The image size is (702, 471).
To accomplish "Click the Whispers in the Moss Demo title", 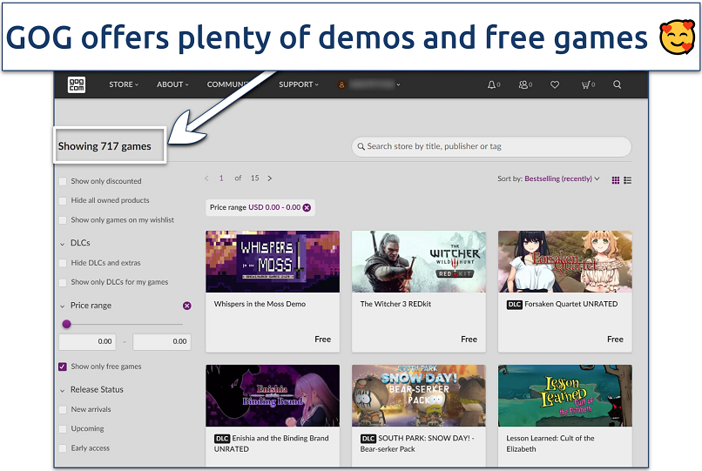I will (260, 304).
